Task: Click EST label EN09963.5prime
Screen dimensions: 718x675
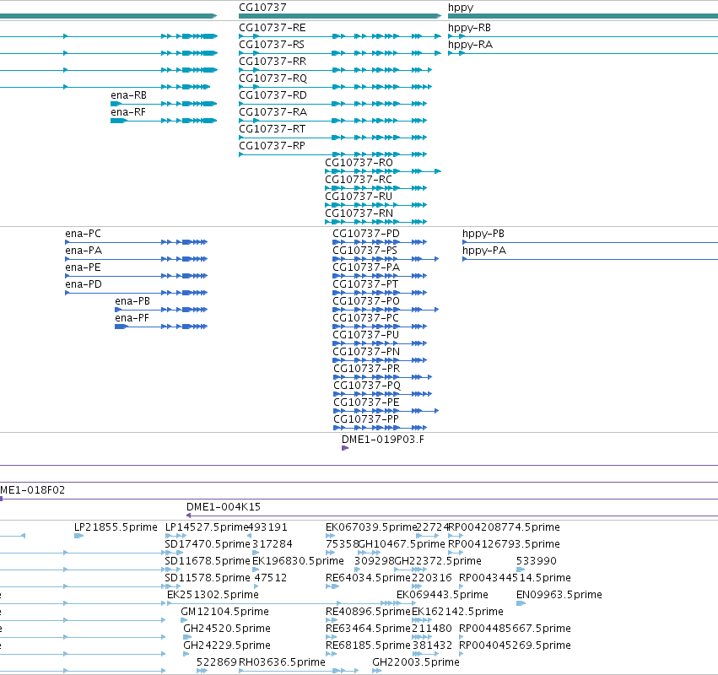Action: tap(559, 595)
